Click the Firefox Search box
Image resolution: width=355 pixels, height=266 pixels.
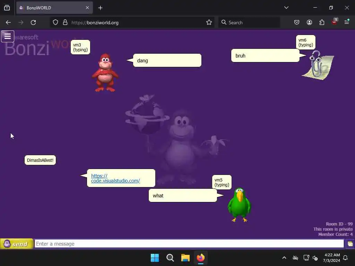(x=249, y=23)
